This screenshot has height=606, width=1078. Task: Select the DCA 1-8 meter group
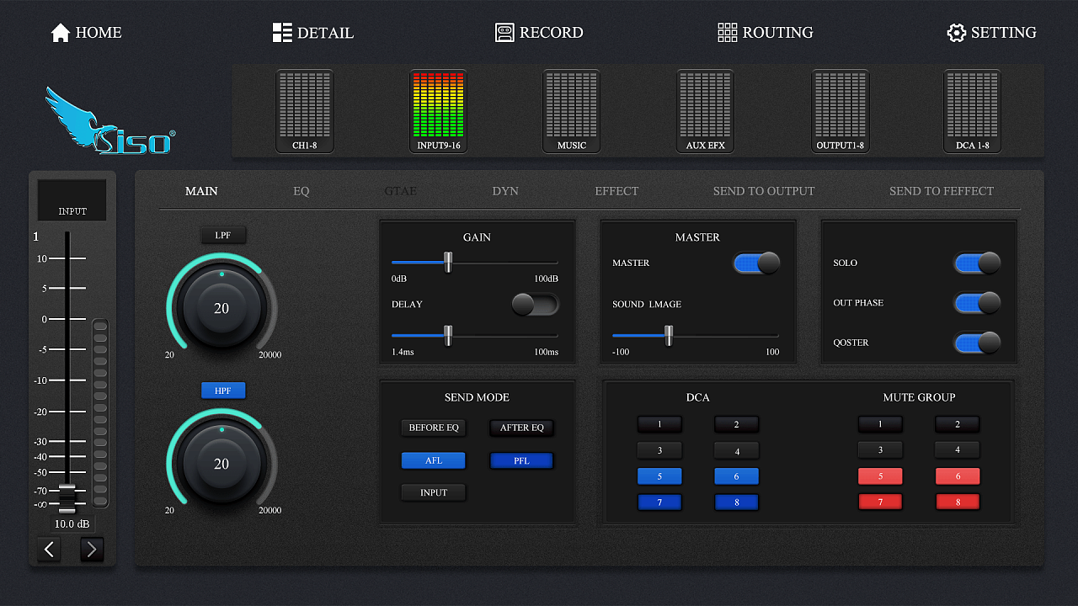(972, 111)
